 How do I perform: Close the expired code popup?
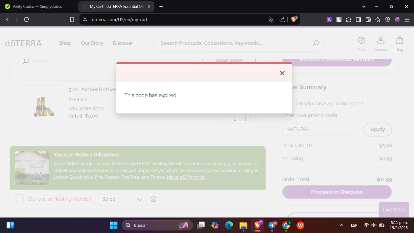pyautogui.click(x=282, y=73)
